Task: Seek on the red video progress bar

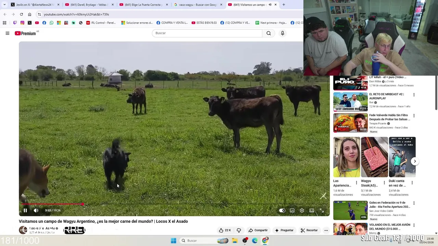Action: pos(174,204)
